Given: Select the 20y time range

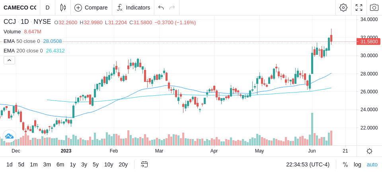Looking at the screenshot, I should point(123,164).
